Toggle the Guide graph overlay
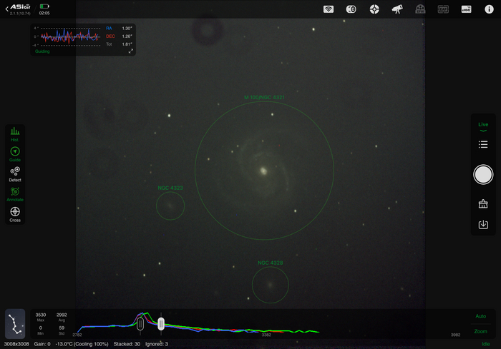This screenshot has height=349, width=501. click(x=15, y=153)
